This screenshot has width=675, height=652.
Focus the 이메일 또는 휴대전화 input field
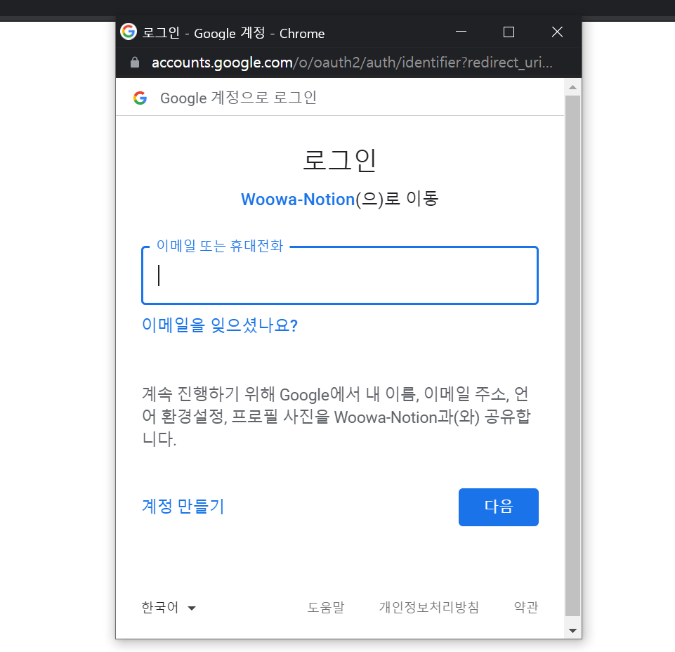[340, 275]
